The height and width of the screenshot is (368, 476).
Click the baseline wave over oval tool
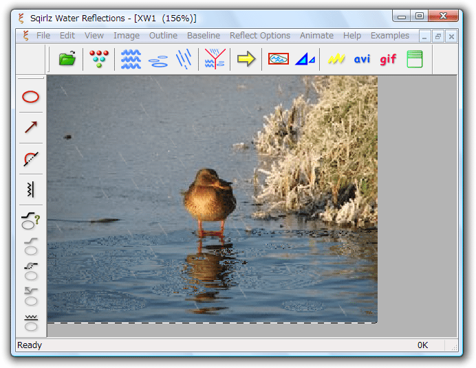(x=31, y=323)
